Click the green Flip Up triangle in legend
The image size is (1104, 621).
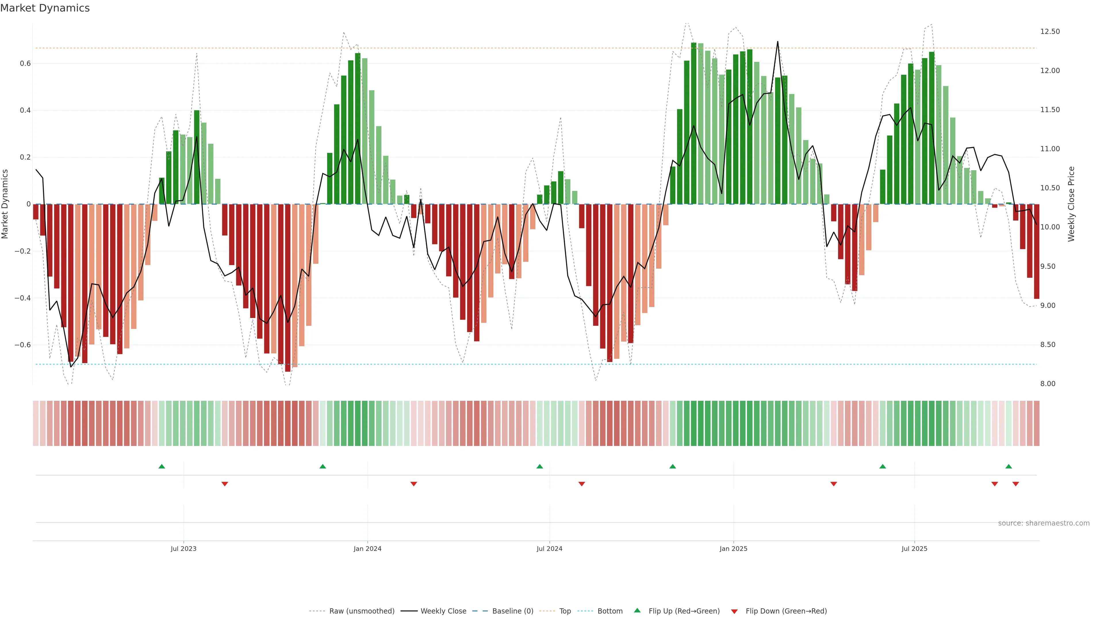click(x=637, y=610)
